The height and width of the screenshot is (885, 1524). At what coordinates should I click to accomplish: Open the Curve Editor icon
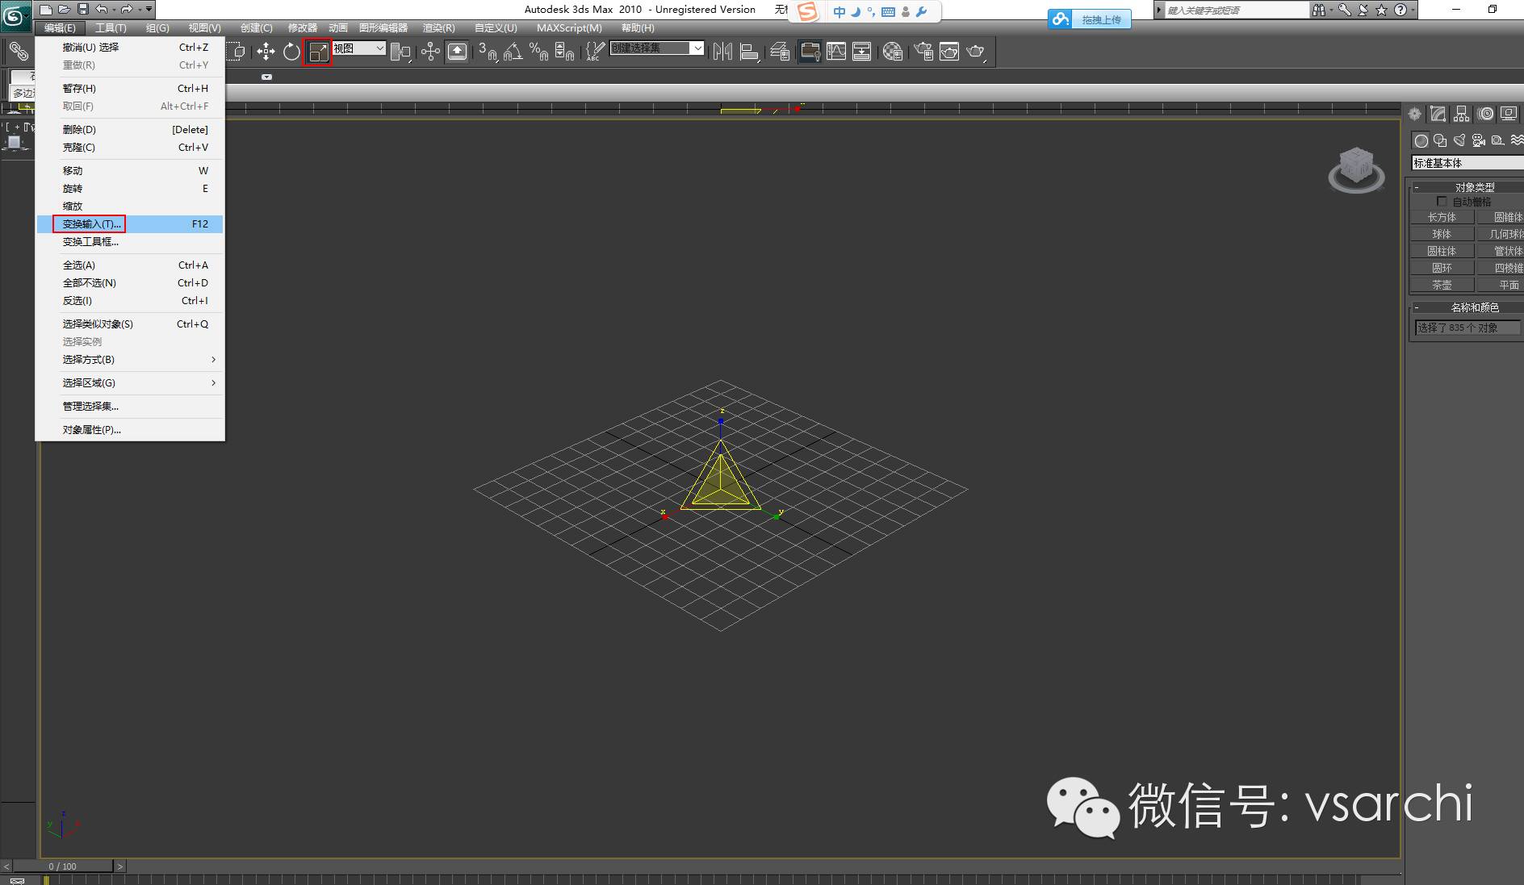click(x=836, y=52)
